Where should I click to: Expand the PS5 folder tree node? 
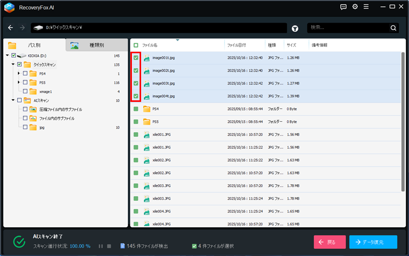19,82
